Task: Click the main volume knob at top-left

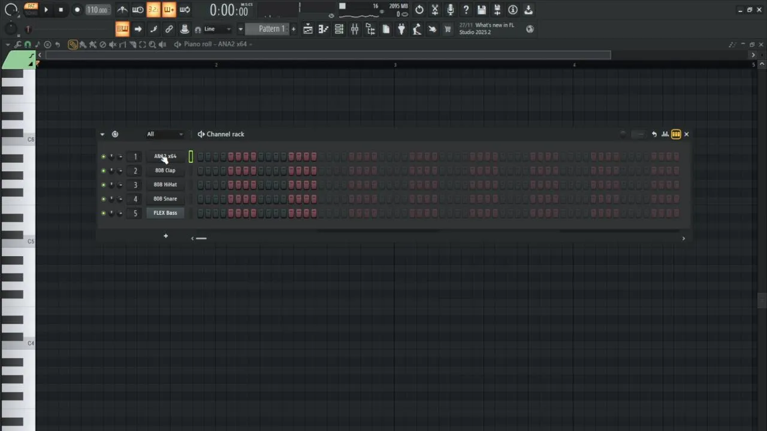Action: [x=11, y=10]
